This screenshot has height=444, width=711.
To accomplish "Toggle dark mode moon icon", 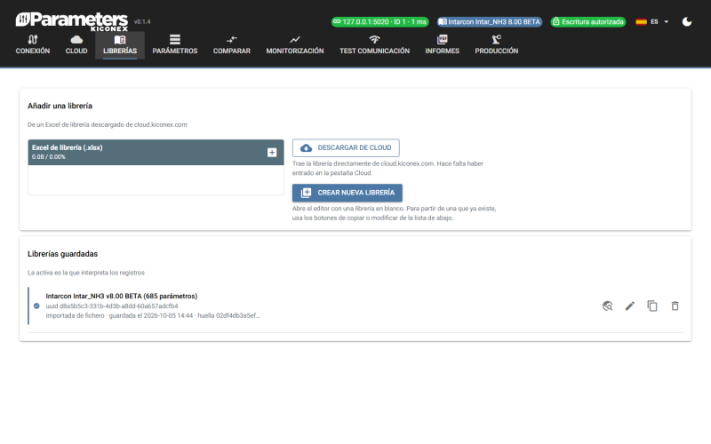I will [x=687, y=21].
